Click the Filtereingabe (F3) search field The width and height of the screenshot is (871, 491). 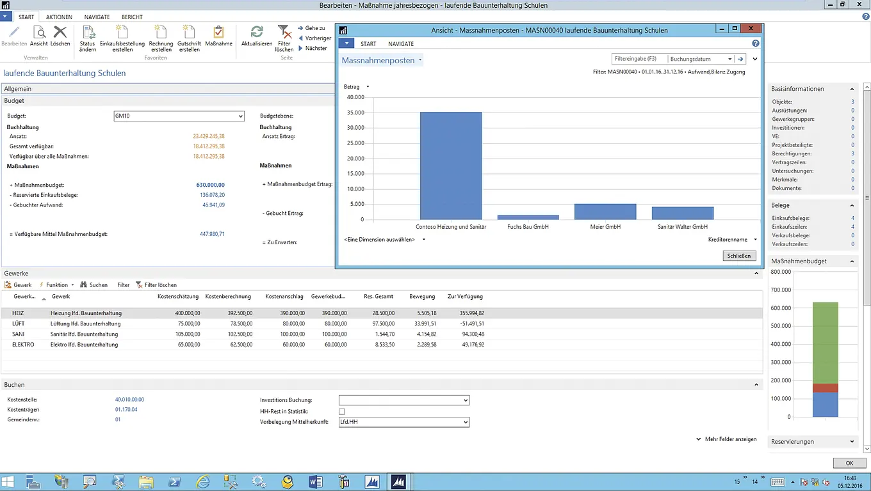[x=639, y=59]
